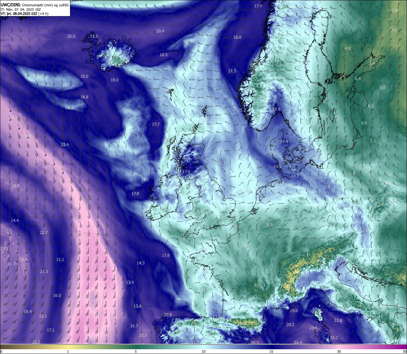Click the 13.5 value over northwest Iceland

(x=94, y=37)
